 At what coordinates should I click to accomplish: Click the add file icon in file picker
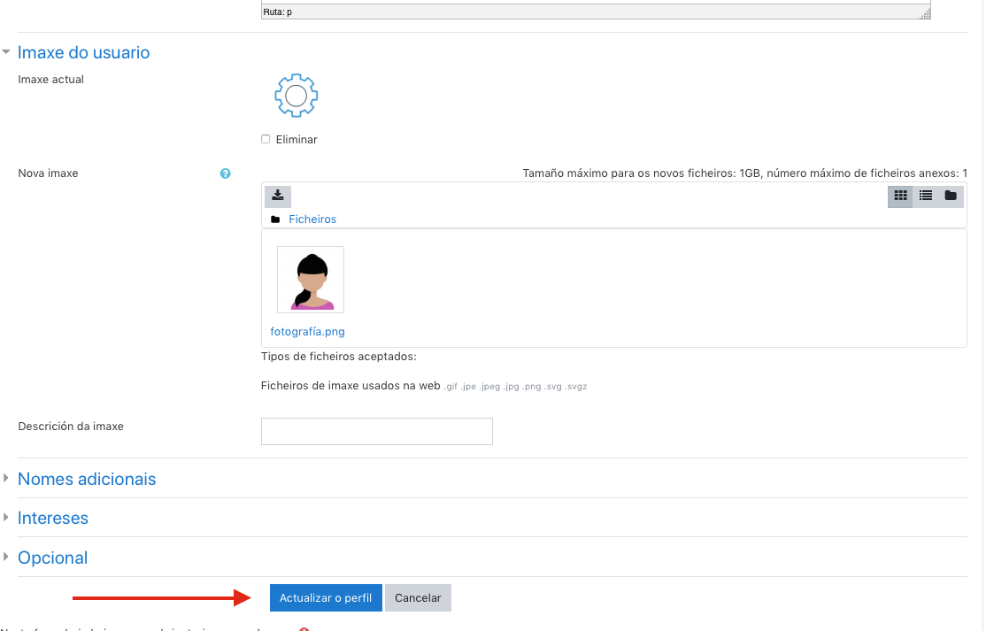[x=277, y=196]
